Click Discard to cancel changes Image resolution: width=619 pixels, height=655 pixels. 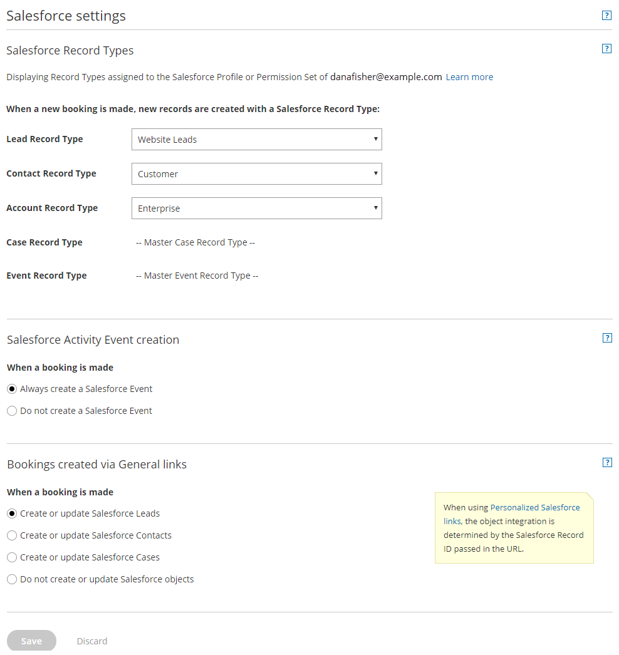(x=92, y=641)
